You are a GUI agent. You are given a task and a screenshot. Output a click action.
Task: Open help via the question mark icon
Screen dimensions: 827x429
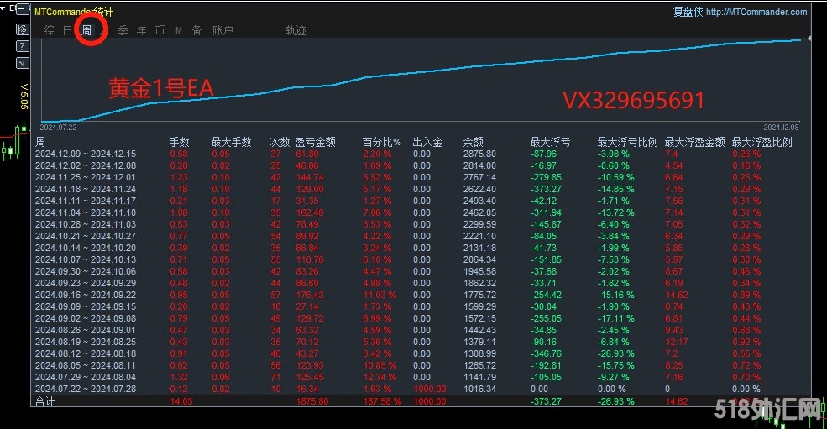pyautogui.click(x=22, y=46)
